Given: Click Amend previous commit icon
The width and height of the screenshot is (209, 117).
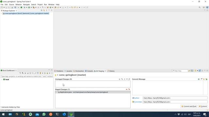Looking at the screenshot, I should tap(199, 79).
